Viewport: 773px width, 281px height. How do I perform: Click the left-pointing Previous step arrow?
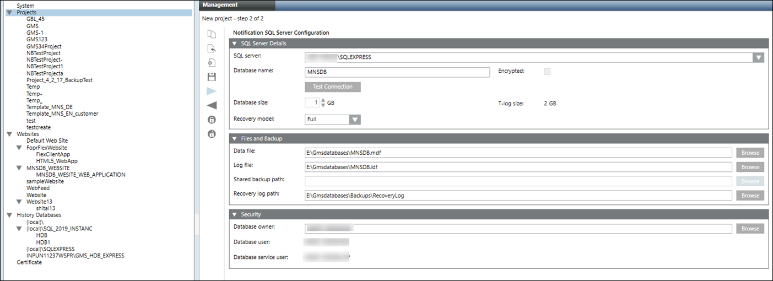[212, 105]
